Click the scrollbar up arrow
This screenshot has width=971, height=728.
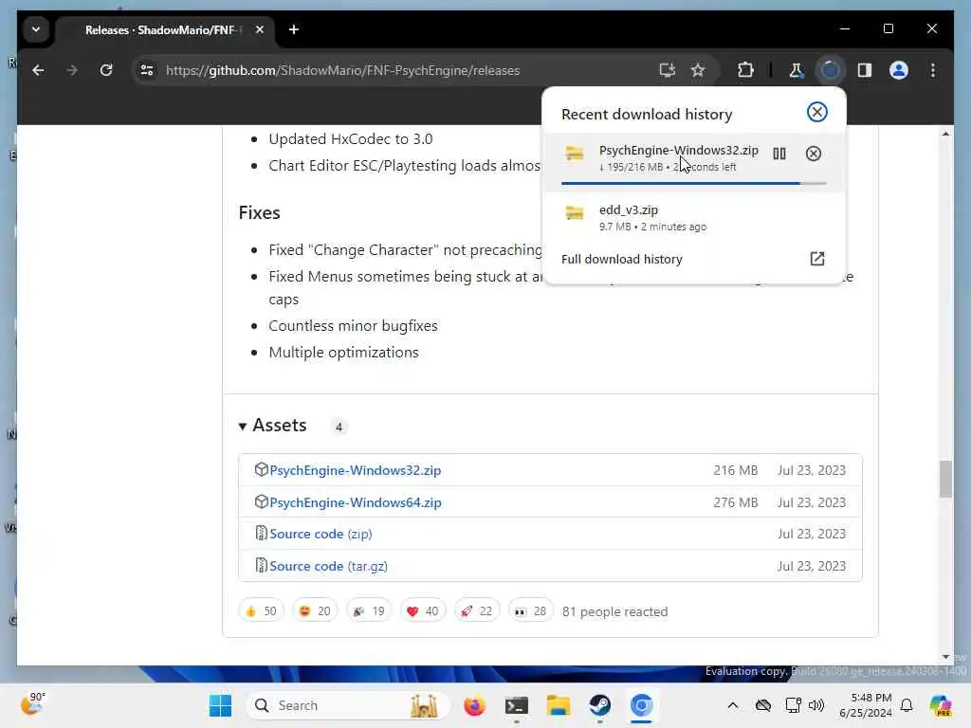click(x=945, y=134)
